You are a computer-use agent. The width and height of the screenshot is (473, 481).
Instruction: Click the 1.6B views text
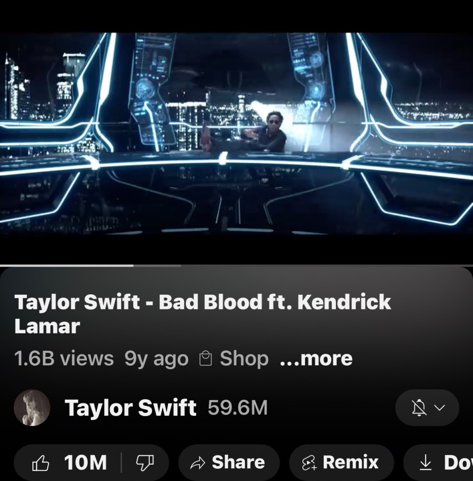[x=64, y=358]
